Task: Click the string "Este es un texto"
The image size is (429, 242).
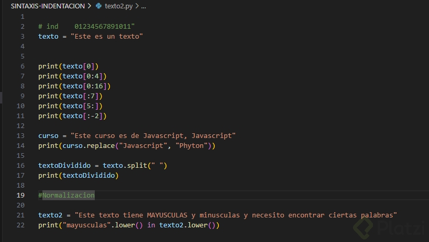Action: [107, 37]
